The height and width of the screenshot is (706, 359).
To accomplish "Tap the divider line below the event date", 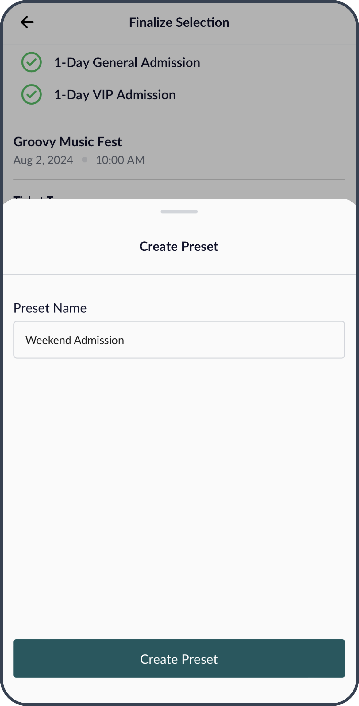I will 179,180.
